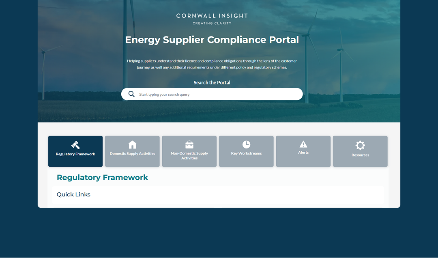Click the warning triangle Alerts icon
Viewport: 438px width, 258px height.
pyautogui.click(x=303, y=144)
